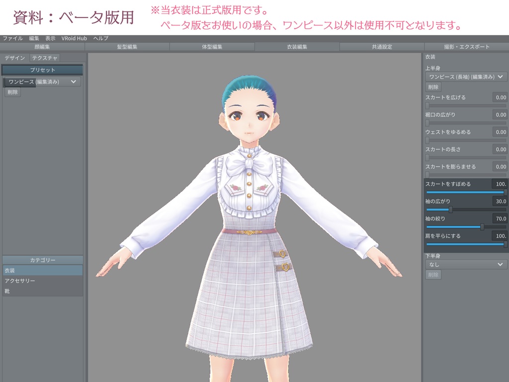
Task: Click the 削除 button below 上半身
Action: [433, 87]
